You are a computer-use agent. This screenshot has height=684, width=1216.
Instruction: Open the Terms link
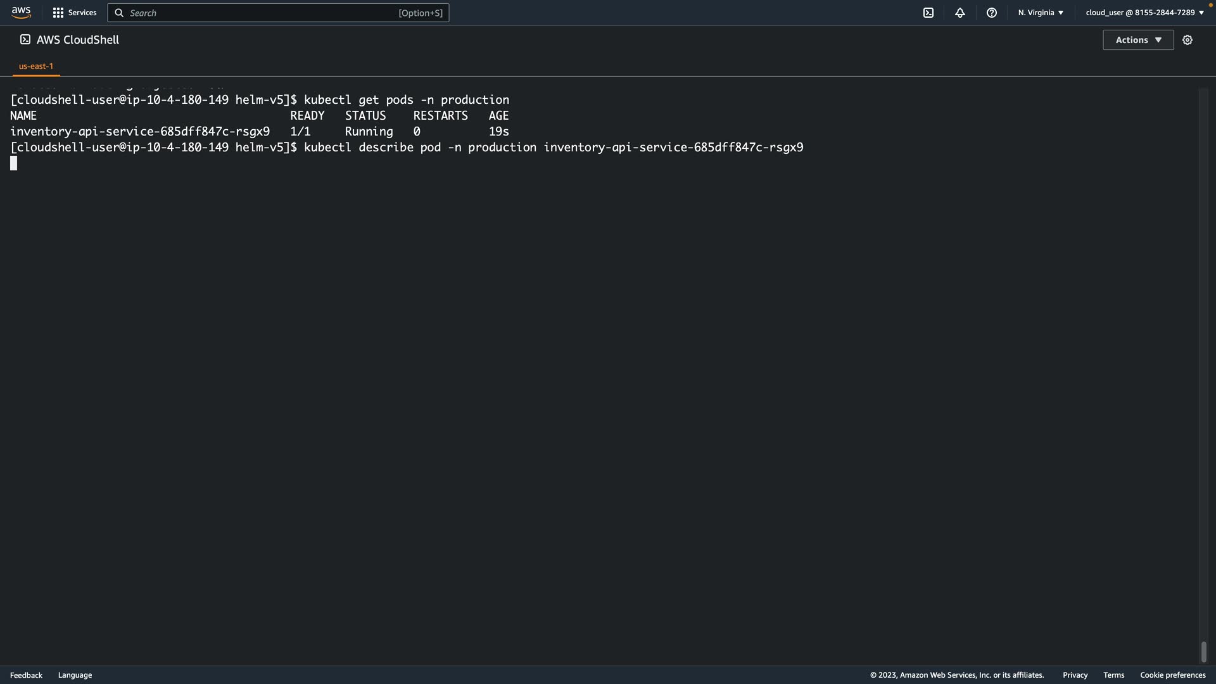click(x=1113, y=675)
